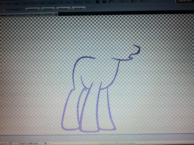Image resolution: width=194 pixels, height=145 pixels.
Task: Open the Layer menu
Action: (25, 4)
